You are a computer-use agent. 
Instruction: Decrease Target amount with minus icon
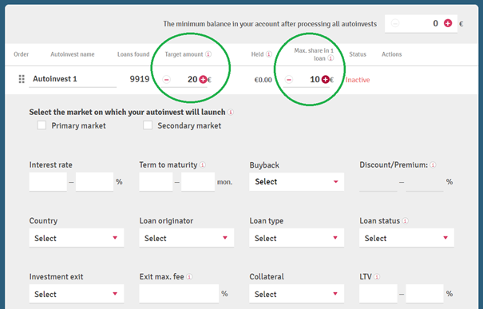pyautogui.click(x=166, y=80)
